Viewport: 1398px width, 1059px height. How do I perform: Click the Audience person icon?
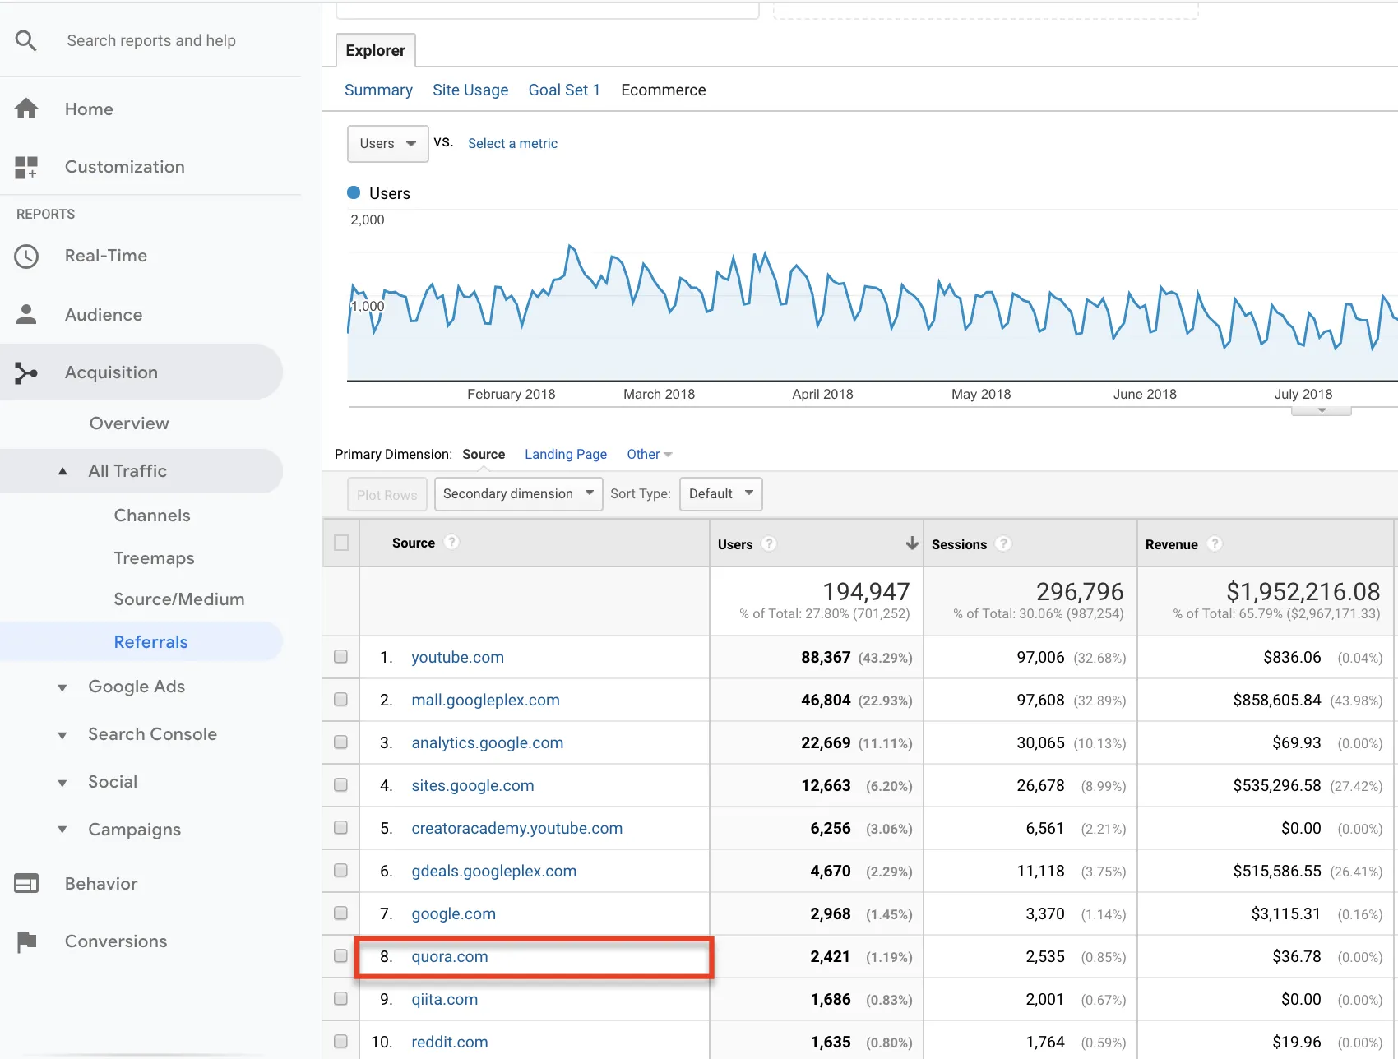[26, 314]
